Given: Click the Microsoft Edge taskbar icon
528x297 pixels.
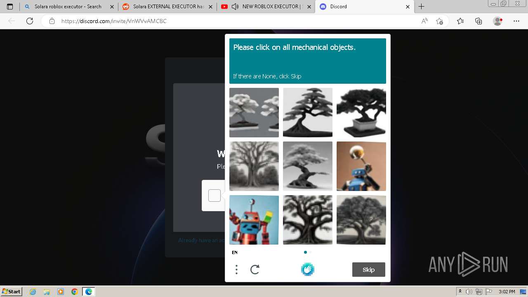Looking at the screenshot, I should (89, 292).
